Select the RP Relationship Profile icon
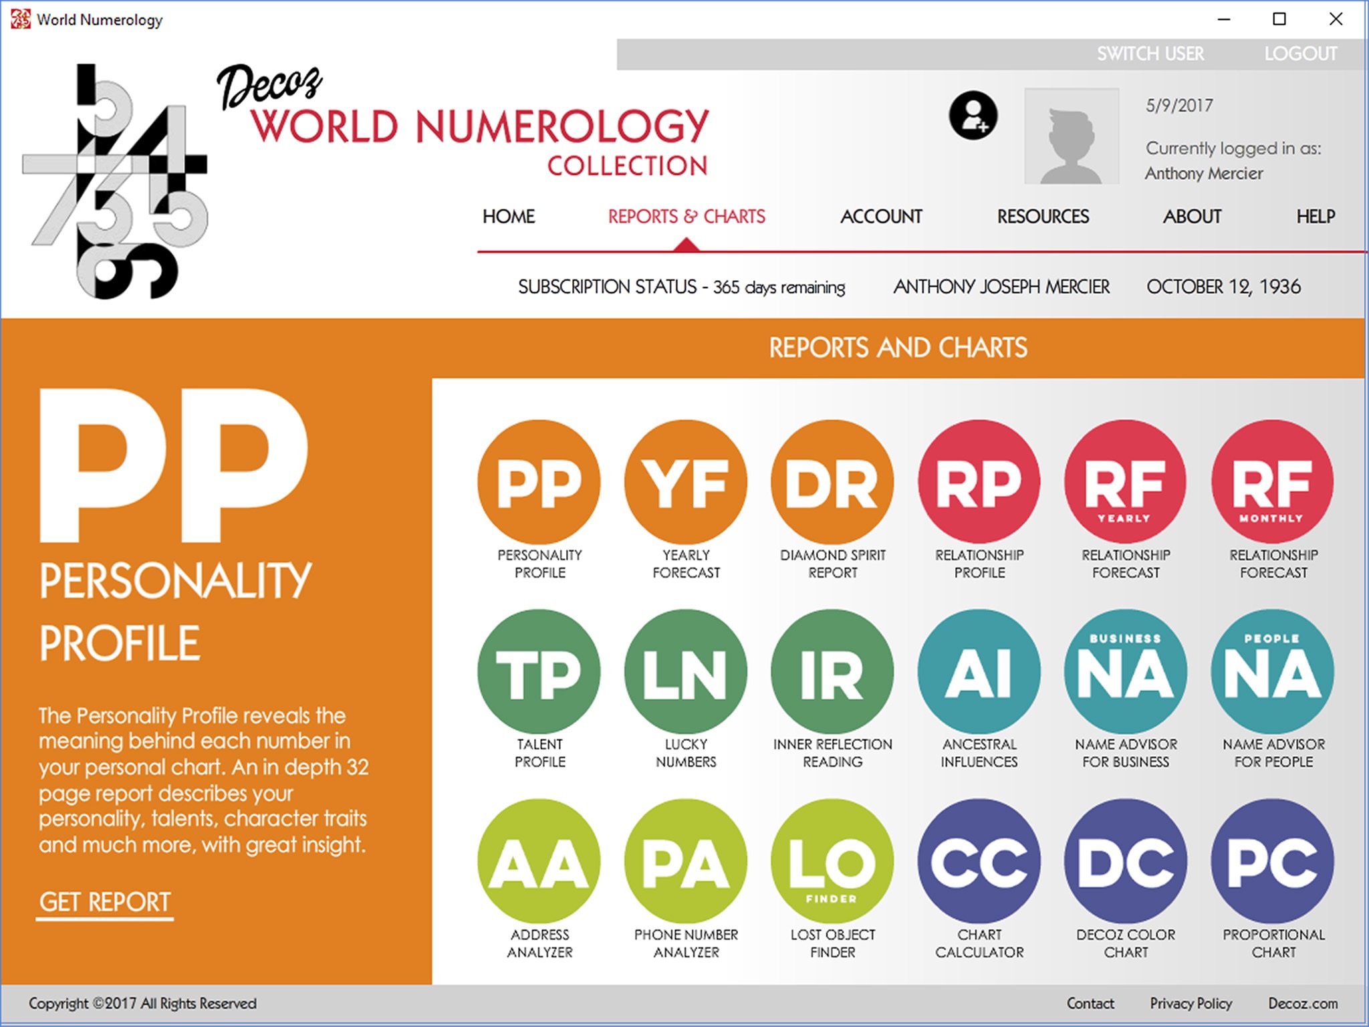 pos(979,481)
